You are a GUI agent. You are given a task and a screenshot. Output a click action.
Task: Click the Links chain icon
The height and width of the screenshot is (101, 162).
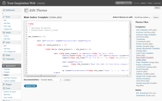(4, 42)
